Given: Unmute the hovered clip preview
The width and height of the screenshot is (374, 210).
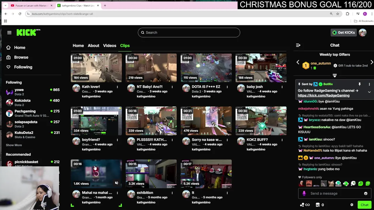Looking at the screenshot, I should pos(116,183).
